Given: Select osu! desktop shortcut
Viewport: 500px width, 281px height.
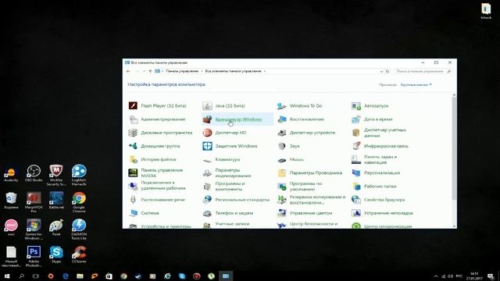Looking at the screenshot, I should coord(11,227).
